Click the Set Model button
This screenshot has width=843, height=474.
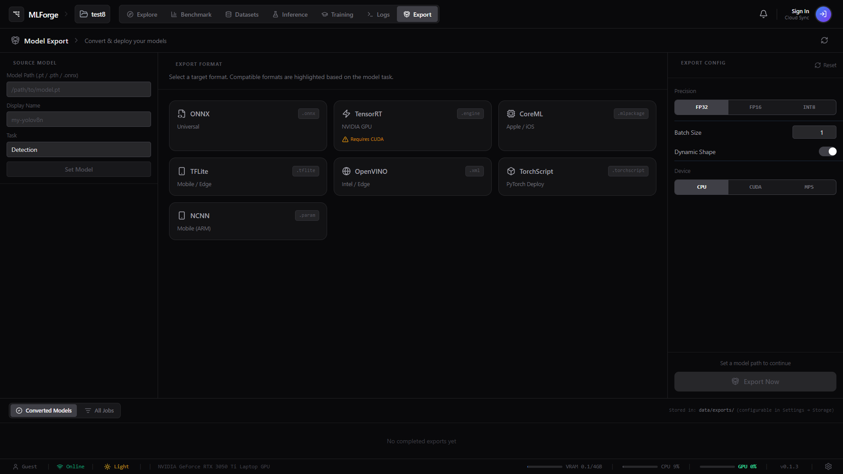79,169
